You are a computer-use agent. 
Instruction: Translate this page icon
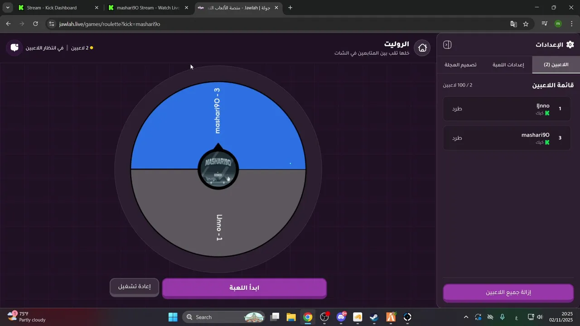coord(513,24)
